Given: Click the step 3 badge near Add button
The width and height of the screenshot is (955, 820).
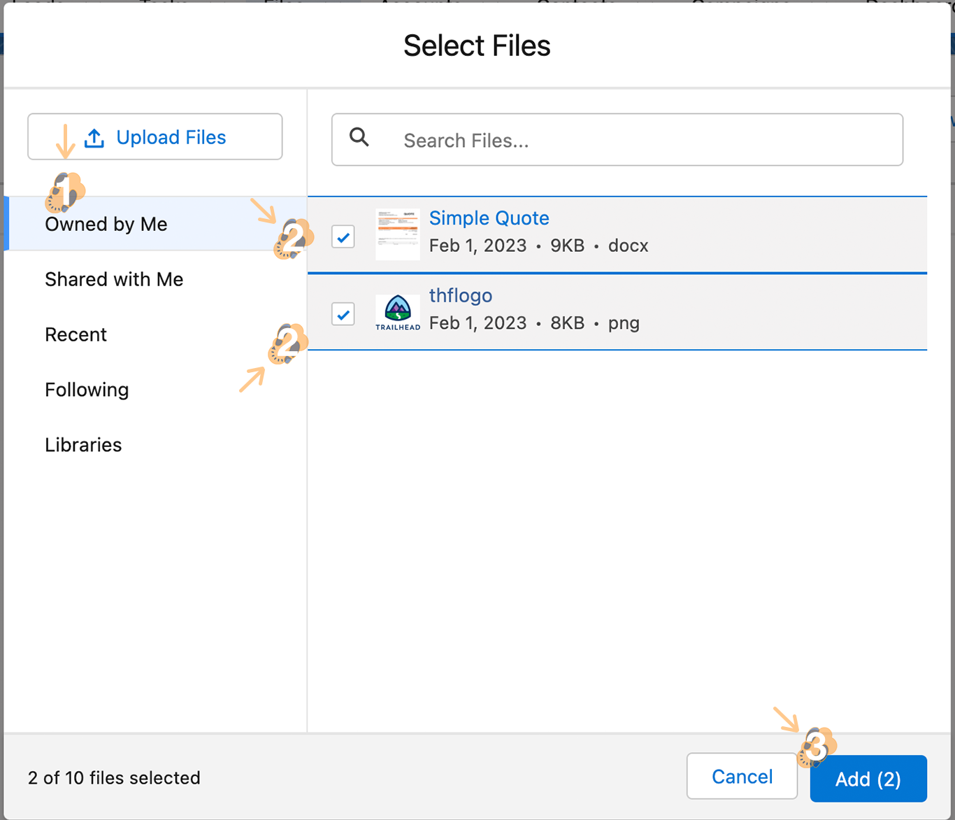Looking at the screenshot, I should [817, 746].
